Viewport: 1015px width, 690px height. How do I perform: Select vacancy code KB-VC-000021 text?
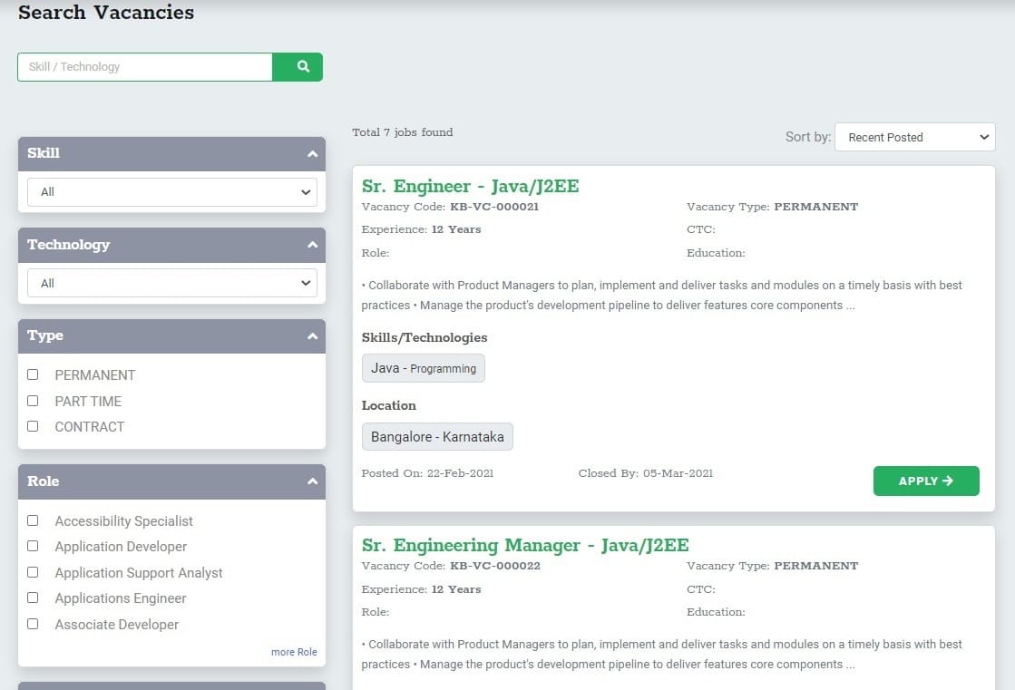(x=494, y=207)
